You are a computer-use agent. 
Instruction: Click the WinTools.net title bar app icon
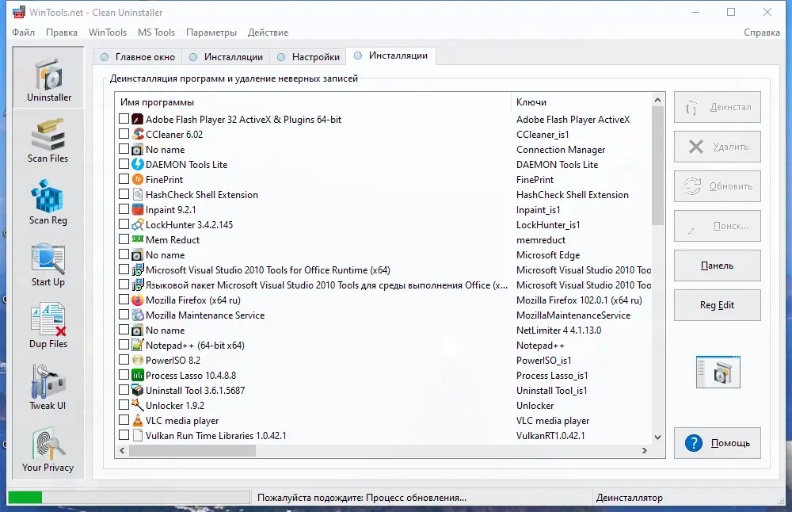[19, 12]
